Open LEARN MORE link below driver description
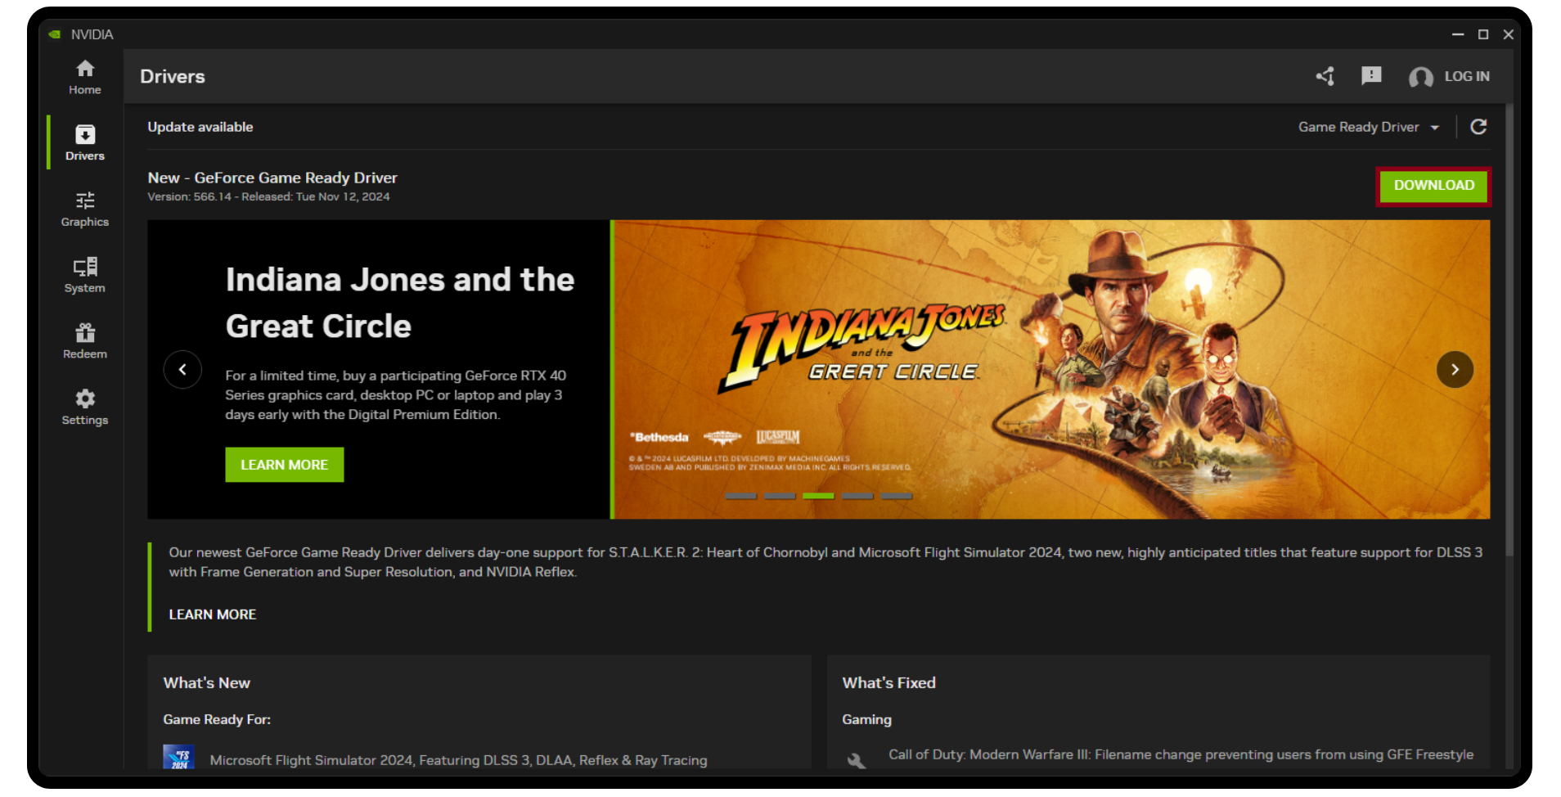 (x=213, y=615)
